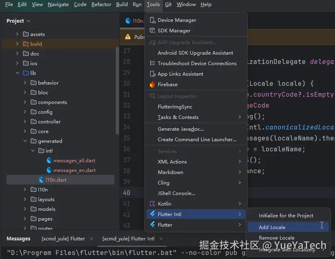
Task: Expand the Markdown submenu arrow
Action: (240, 172)
